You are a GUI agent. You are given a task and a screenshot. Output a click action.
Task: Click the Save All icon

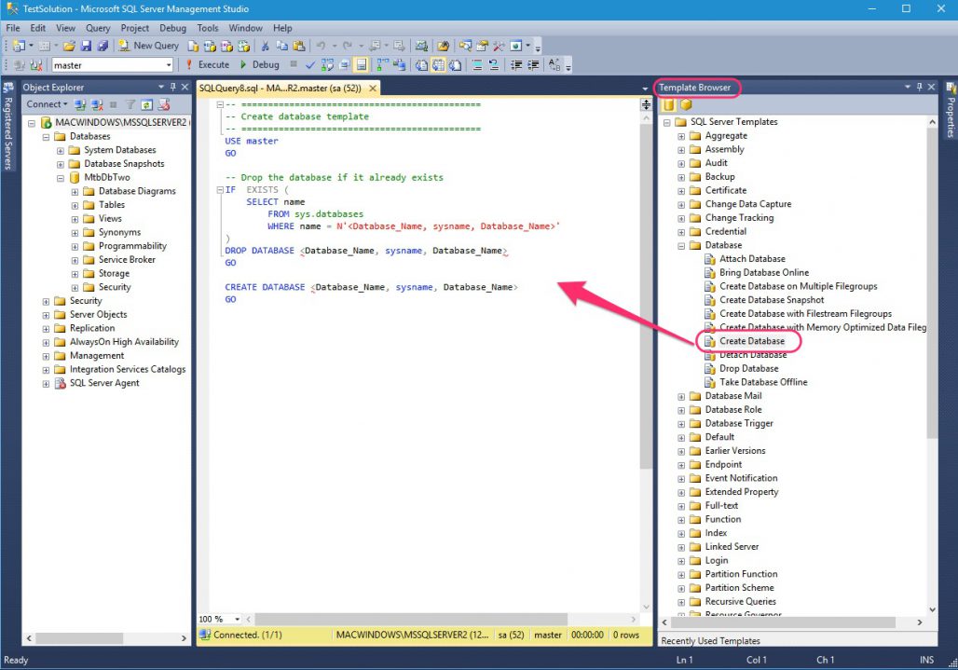point(103,46)
